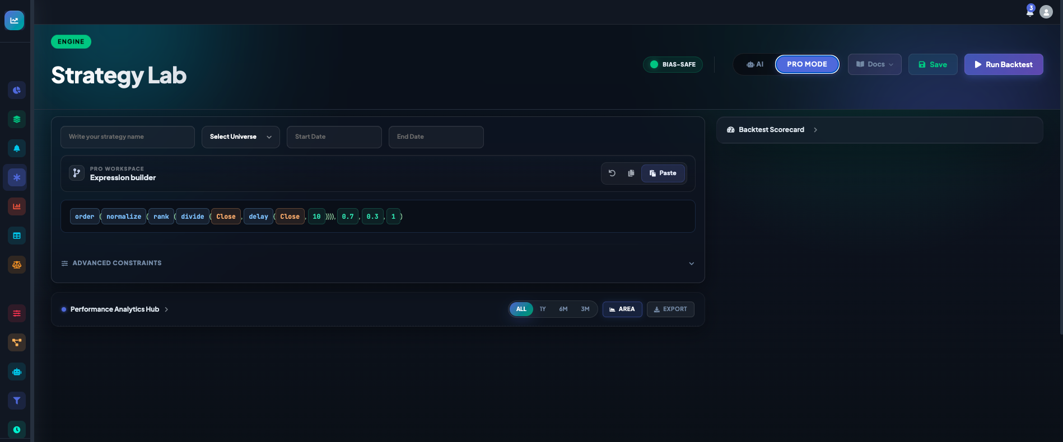This screenshot has width=1063, height=442.
Task: Select the 3M time range tab
Action: pyautogui.click(x=585, y=309)
